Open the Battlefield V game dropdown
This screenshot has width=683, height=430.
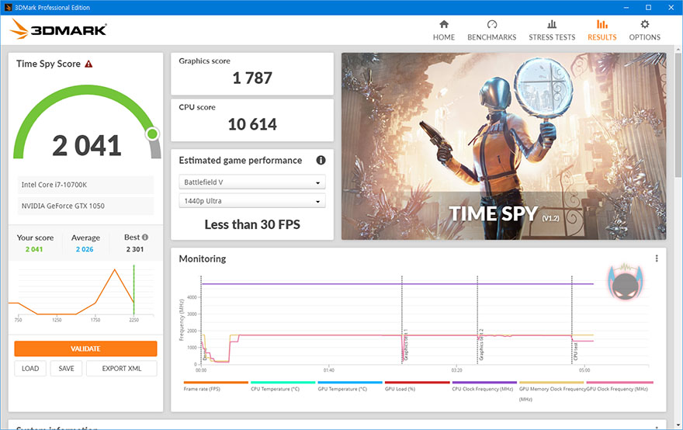pos(252,182)
